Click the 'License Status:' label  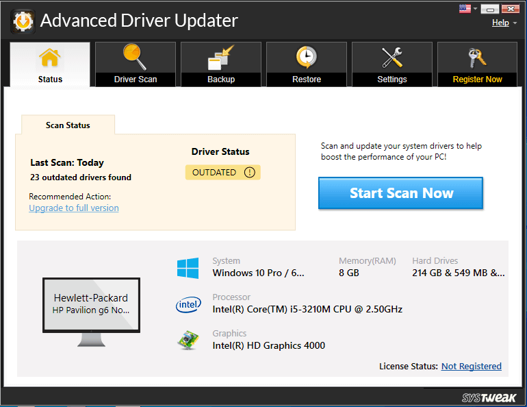click(x=409, y=366)
